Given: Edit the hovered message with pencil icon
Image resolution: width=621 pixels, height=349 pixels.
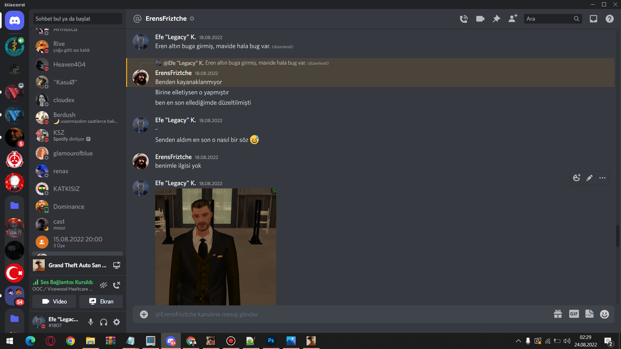Looking at the screenshot, I should pos(589,178).
